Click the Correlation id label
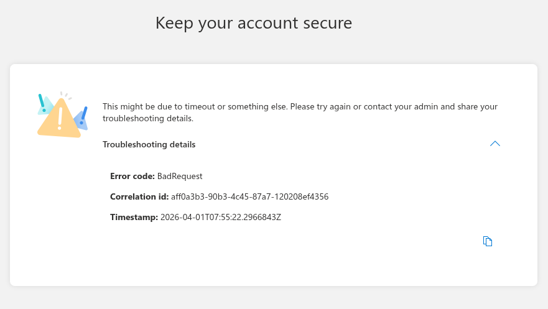The height and width of the screenshot is (309, 548). tap(139, 196)
